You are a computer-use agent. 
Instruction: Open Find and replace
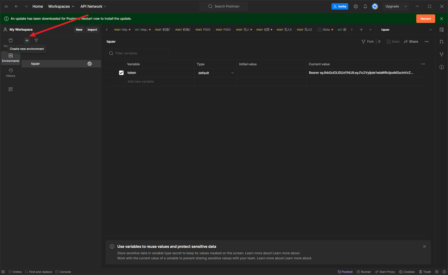point(38,272)
